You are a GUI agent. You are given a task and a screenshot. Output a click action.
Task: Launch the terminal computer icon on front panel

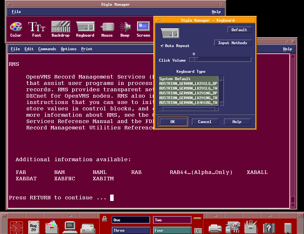tap(70, 227)
